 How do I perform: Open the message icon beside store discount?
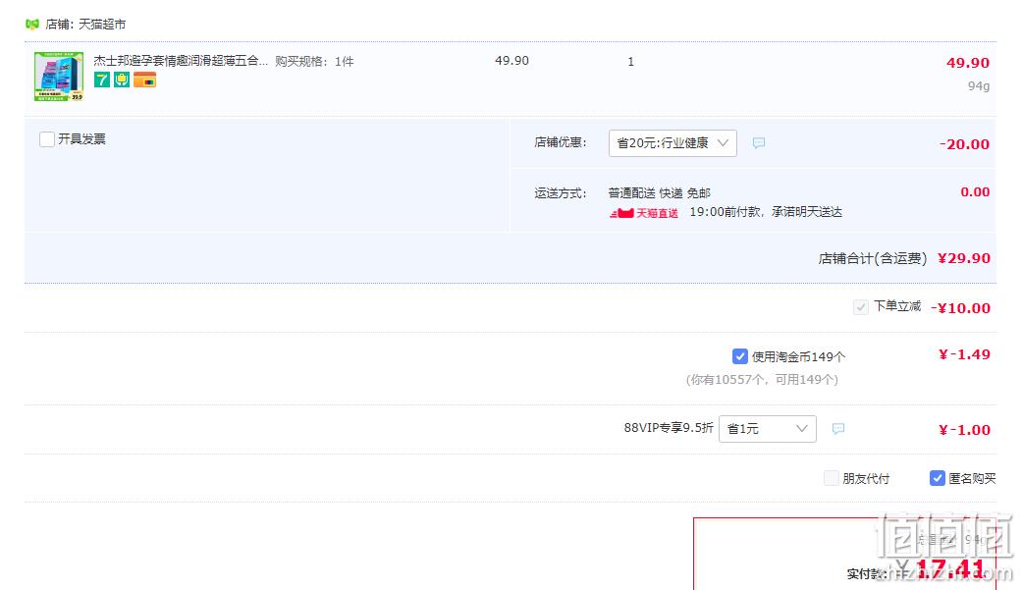tap(759, 142)
